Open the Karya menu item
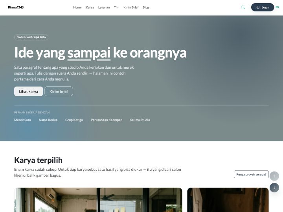Image resolution: width=283 pixels, height=212 pixels. pos(90,7)
